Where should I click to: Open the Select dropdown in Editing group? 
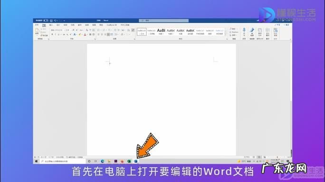[233, 35]
